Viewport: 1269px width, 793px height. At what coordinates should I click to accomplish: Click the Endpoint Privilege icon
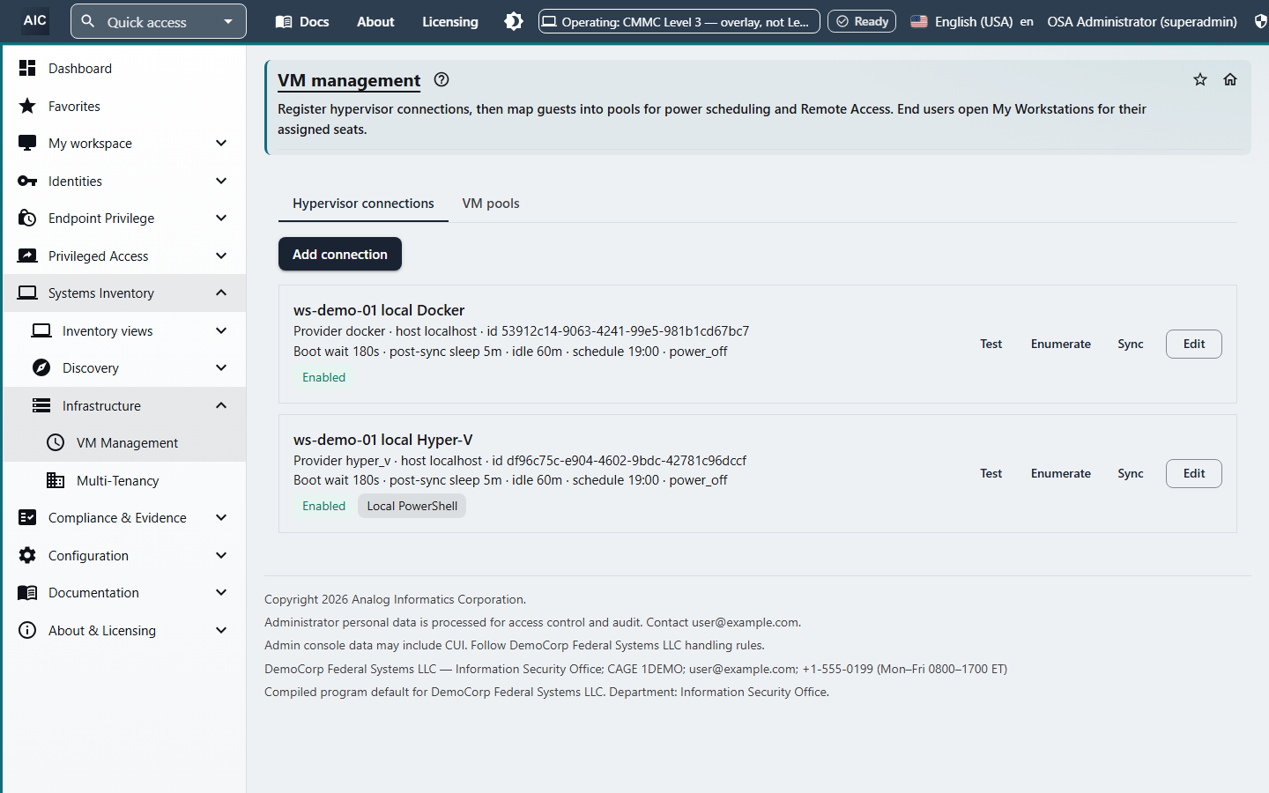[27, 218]
